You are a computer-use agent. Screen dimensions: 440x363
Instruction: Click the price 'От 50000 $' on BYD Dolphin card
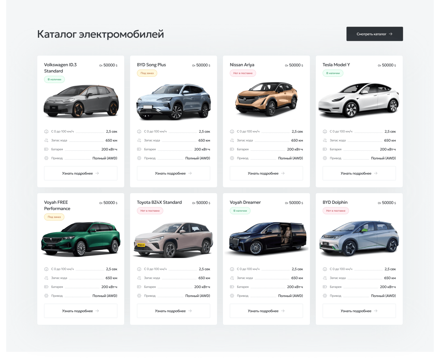tap(387, 203)
